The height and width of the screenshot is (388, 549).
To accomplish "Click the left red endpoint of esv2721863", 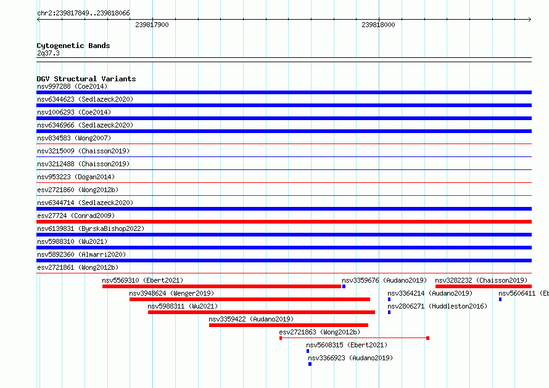I will pyautogui.click(x=281, y=338).
